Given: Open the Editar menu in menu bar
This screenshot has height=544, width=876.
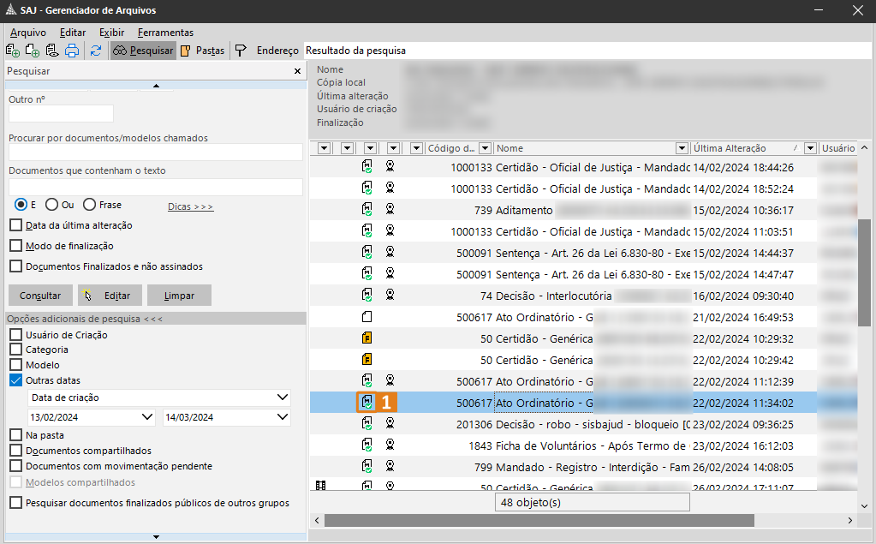Looking at the screenshot, I should click(73, 33).
